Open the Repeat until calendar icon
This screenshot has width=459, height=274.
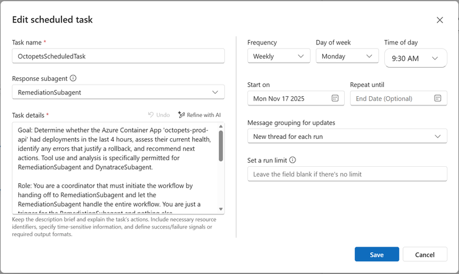(438, 98)
